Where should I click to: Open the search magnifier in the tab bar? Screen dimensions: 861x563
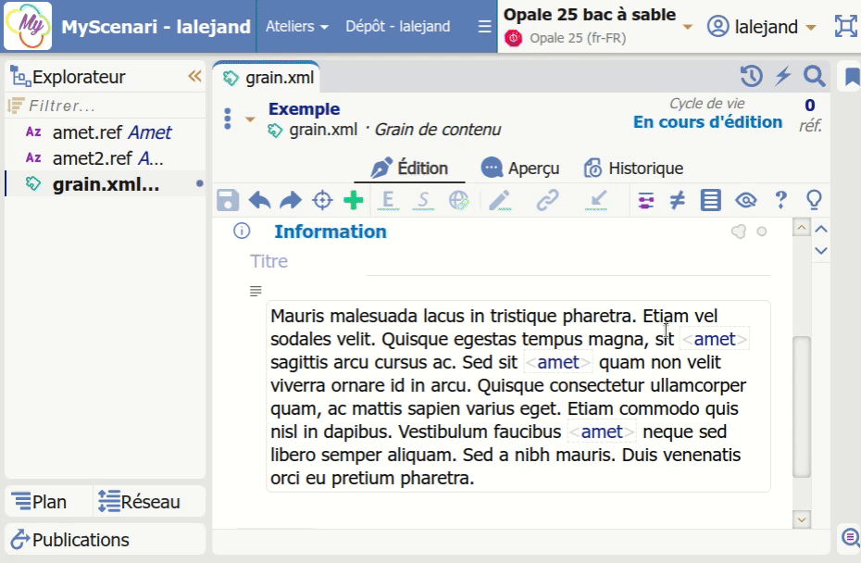point(814,76)
